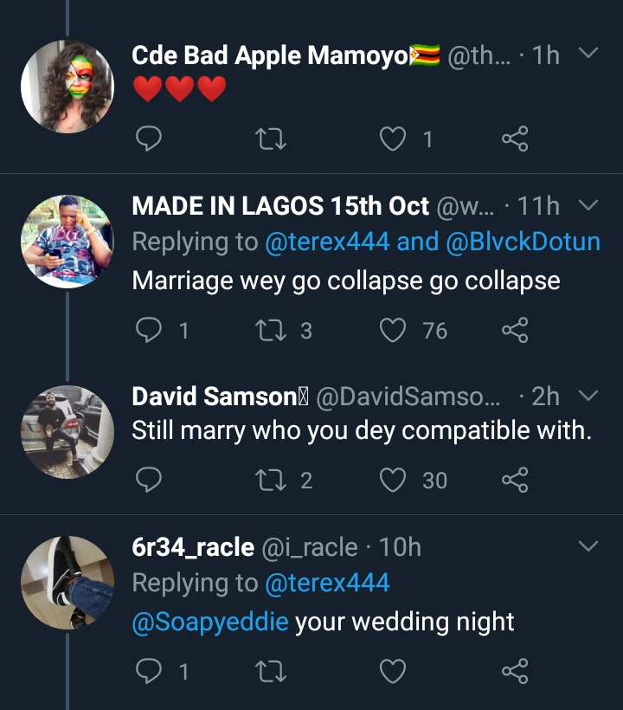Viewport: 623px width, 710px height.
Task: Open the chevron menu on David Samson's tweet
Action: tap(588, 396)
